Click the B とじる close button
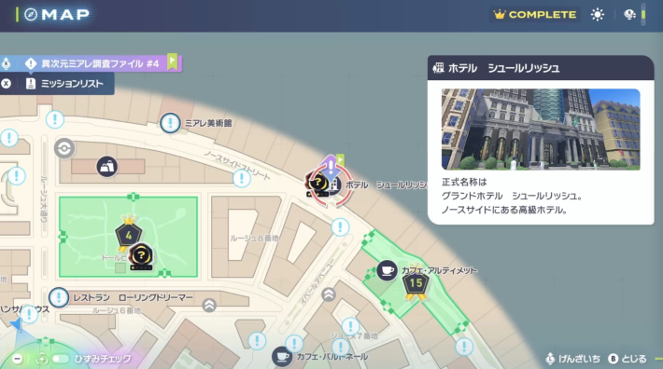This screenshot has height=369, width=663. click(628, 359)
